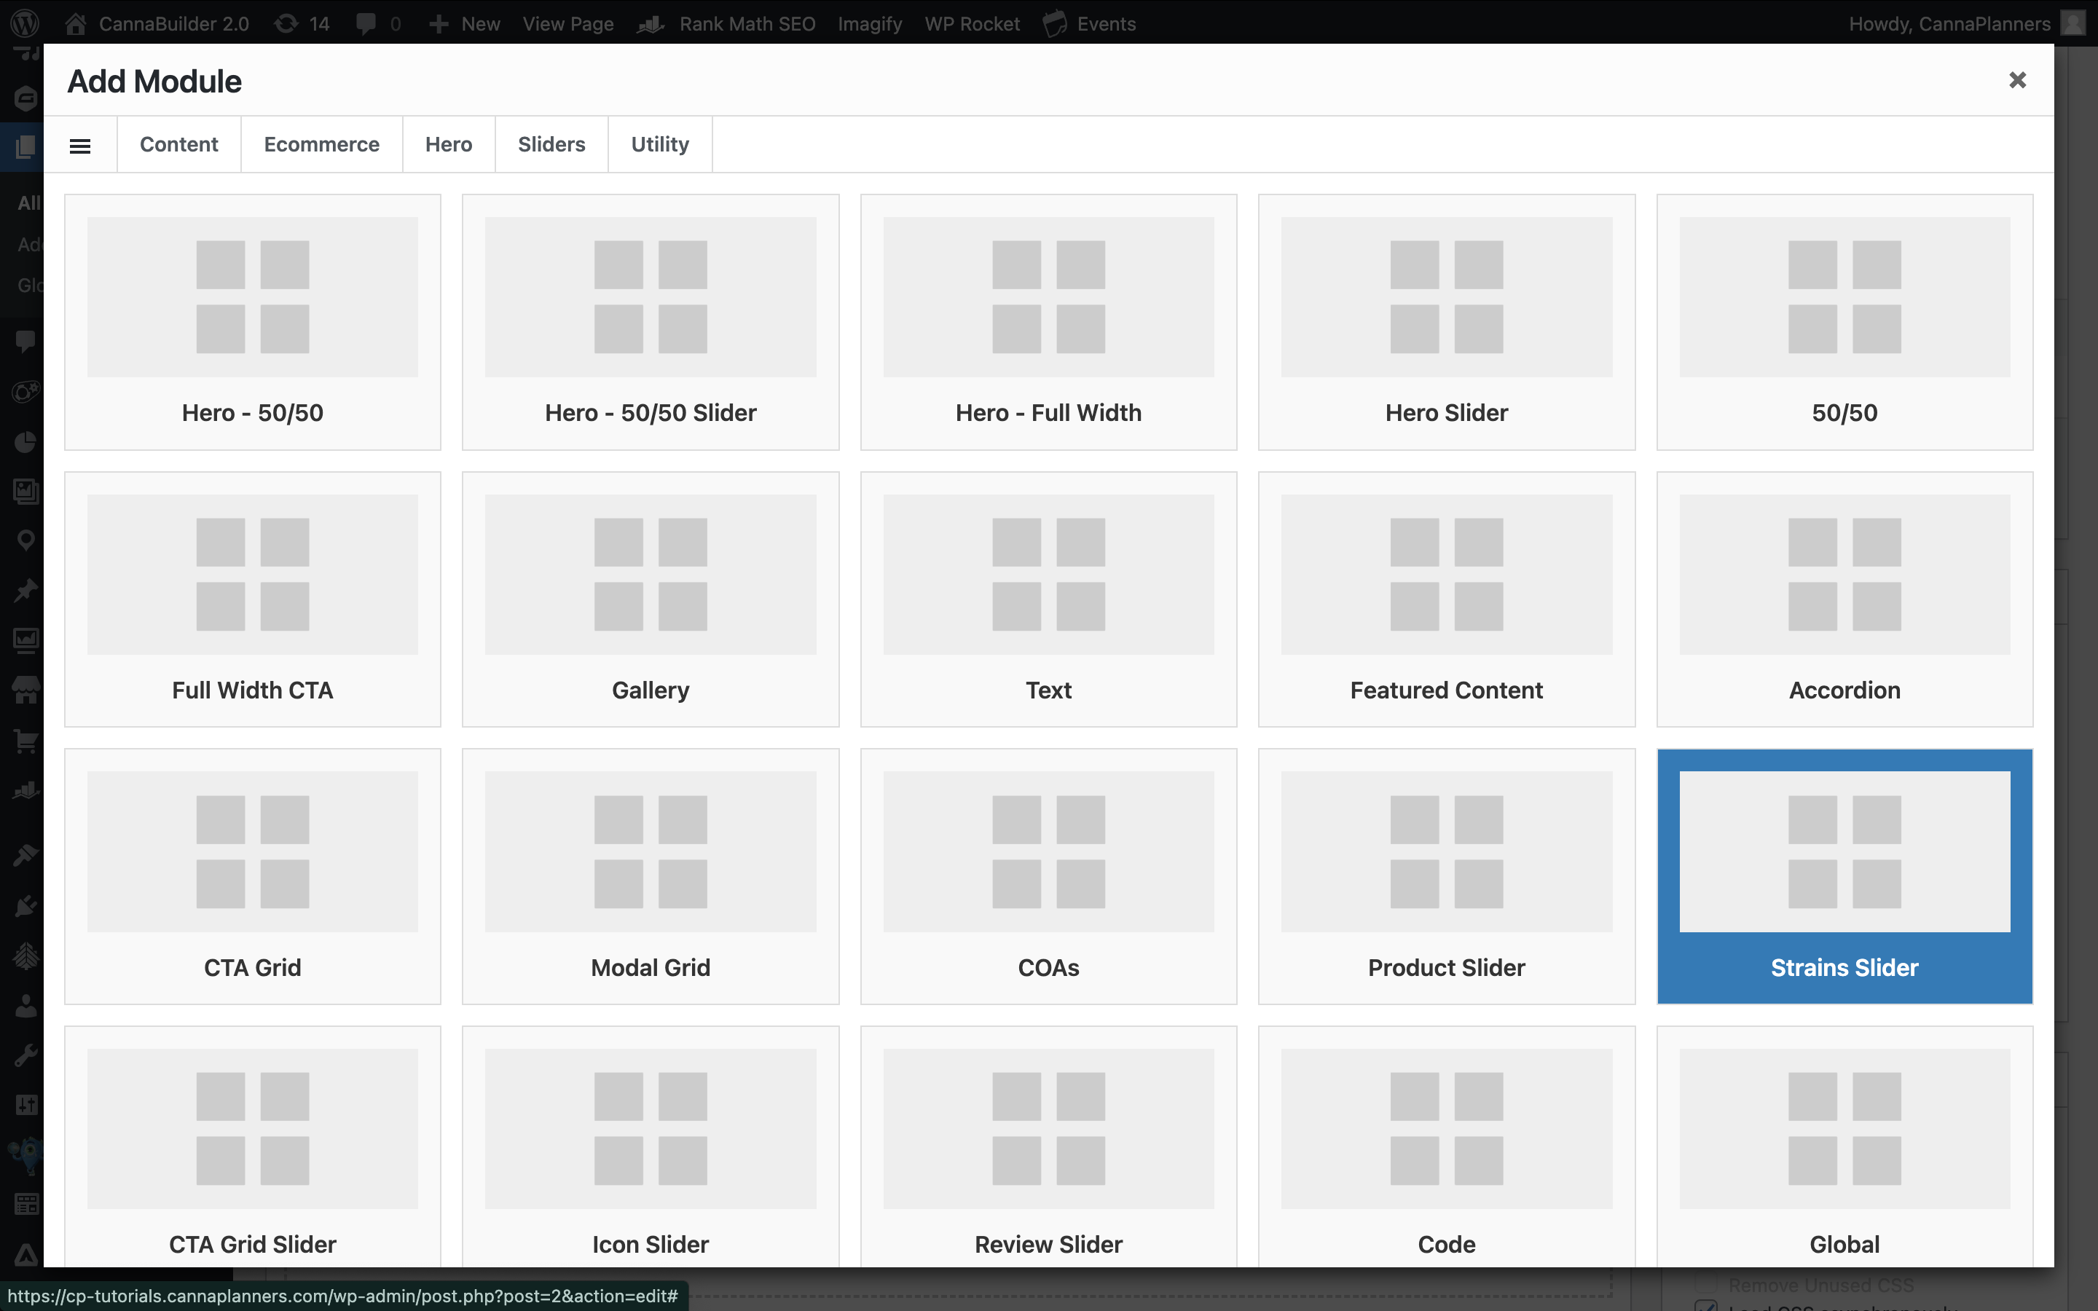2098x1311 pixels.
Task: Open WP Rocket in the admin bar
Action: click(x=972, y=23)
